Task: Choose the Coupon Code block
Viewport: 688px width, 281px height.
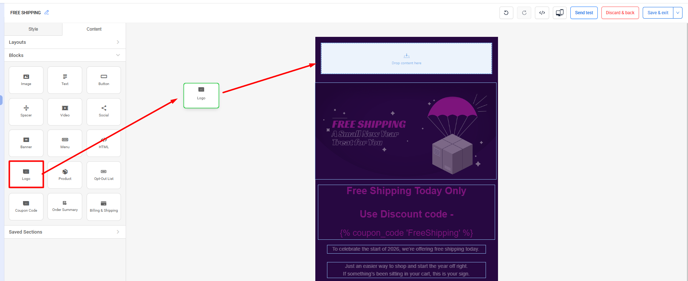Action: click(x=26, y=207)
